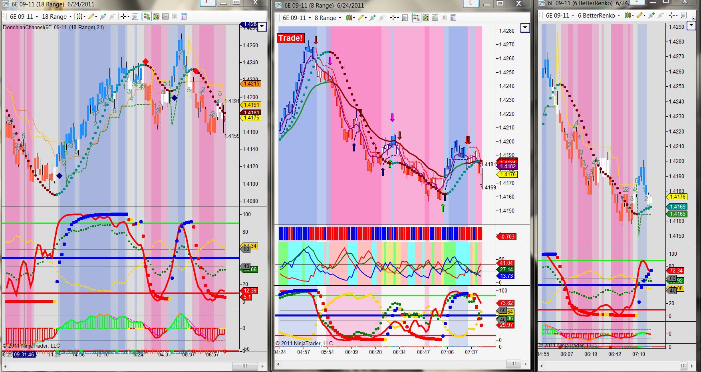701x372 pixels.
Task: Expand the price-axis dropdown arrow in the 8 Range chart
Action: coord(525,28)
